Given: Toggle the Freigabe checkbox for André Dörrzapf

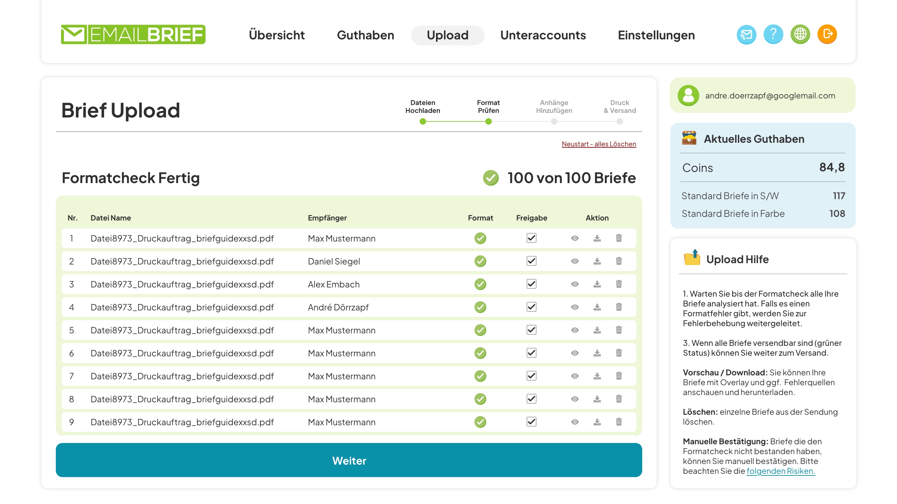Looking at the screenshot, I should point(531,307).
